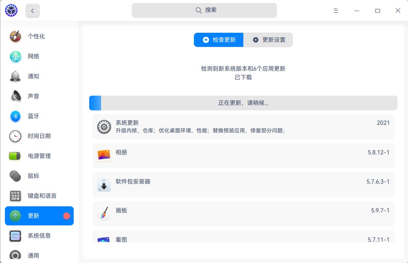Click the installer version 5.7.6.3-1

coord(378,182)
